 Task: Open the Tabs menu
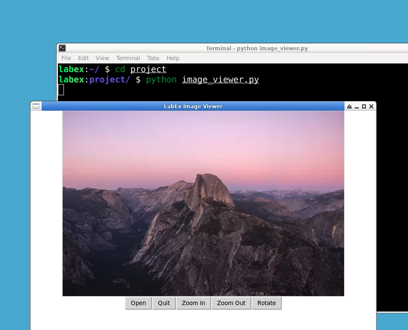[x=153, y=58]
